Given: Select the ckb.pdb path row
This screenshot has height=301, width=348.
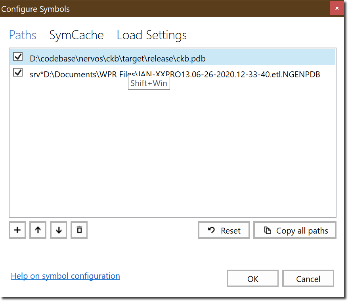Looking at the screenshot, I should tap(117, 58).
